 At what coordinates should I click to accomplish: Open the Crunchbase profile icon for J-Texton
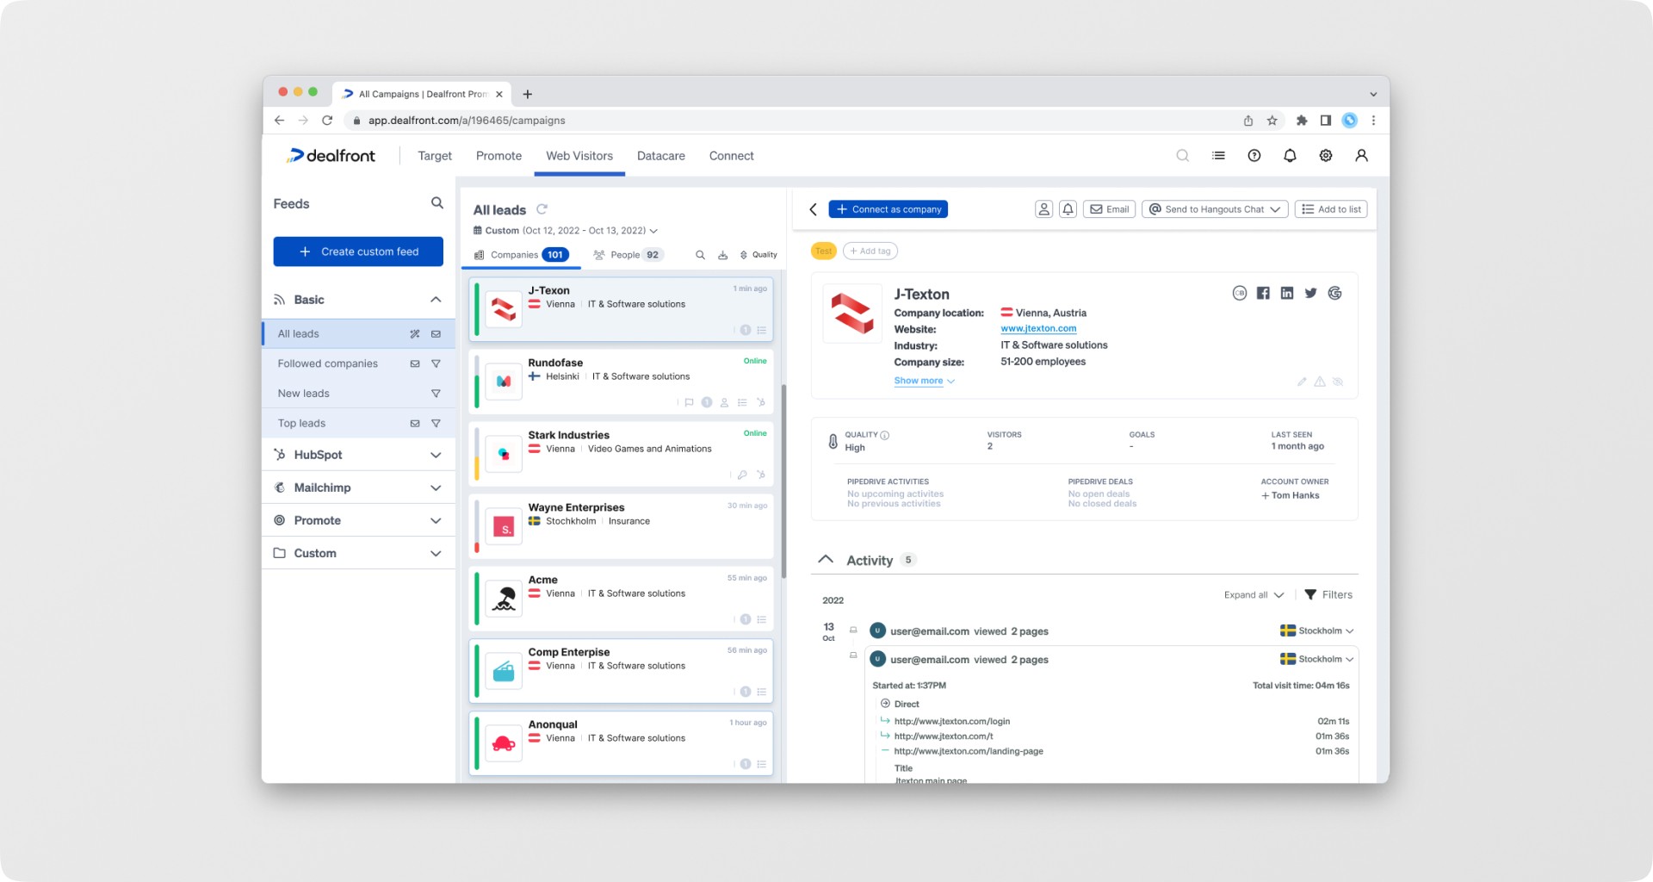click(1239, 293)
